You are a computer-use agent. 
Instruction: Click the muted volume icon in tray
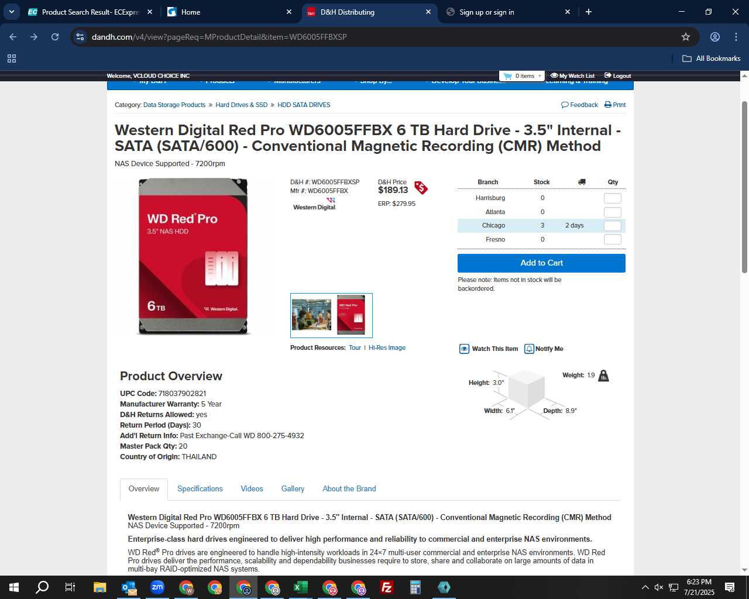point(659,587)
